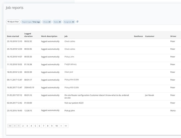Select the driver Maria cell
Screen dimensions: 181x138
pyautogui.click(x=173, y=111)
